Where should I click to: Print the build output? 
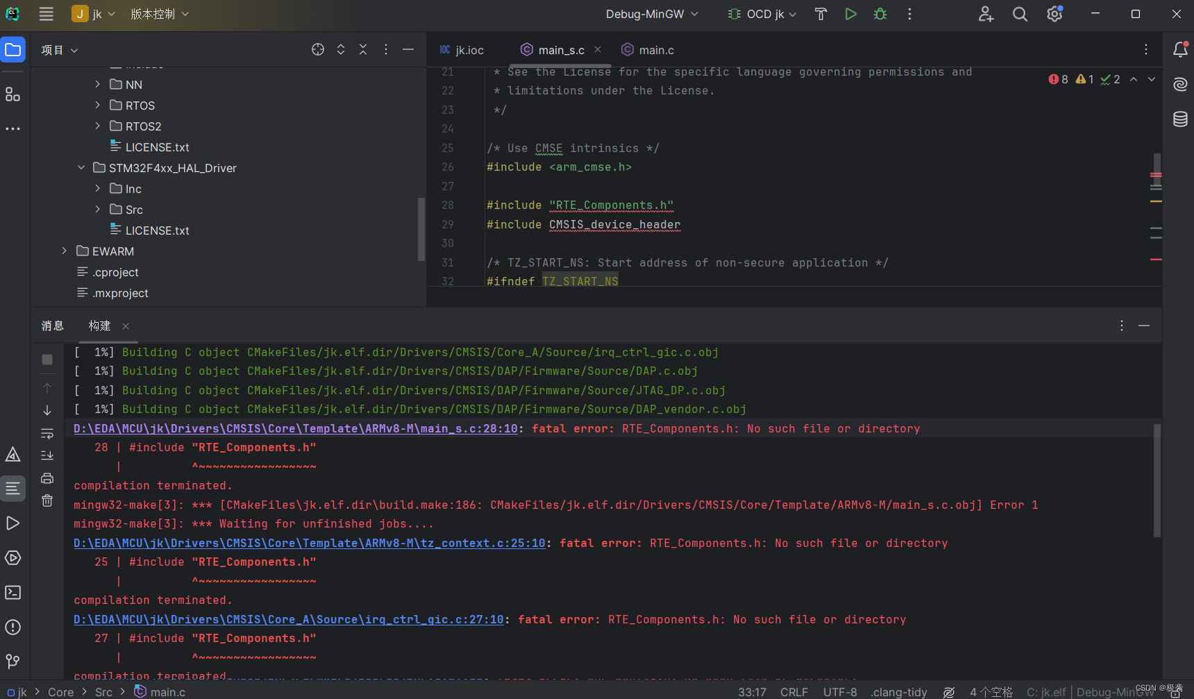tap(47, 478)
